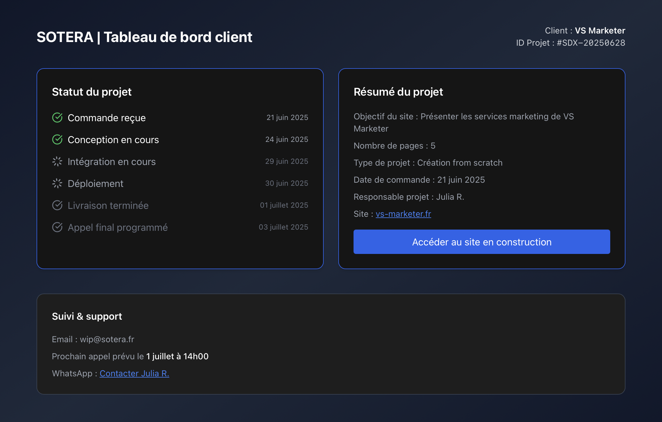Screen dimensions: 662x422
Task: Click the Suivi & support heading
Action: [87, 316]
